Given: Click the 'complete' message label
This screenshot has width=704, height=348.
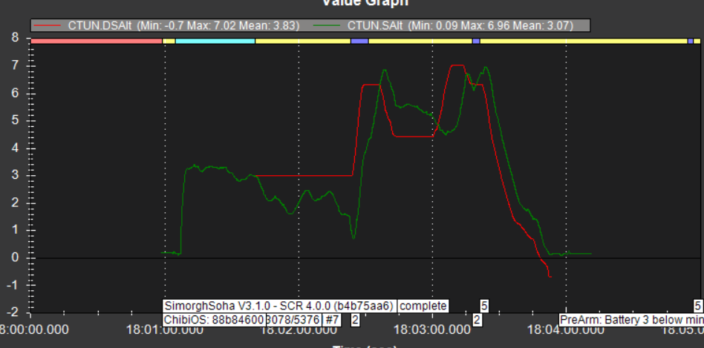Looking at the screenshot, I should tap(423, 306).
